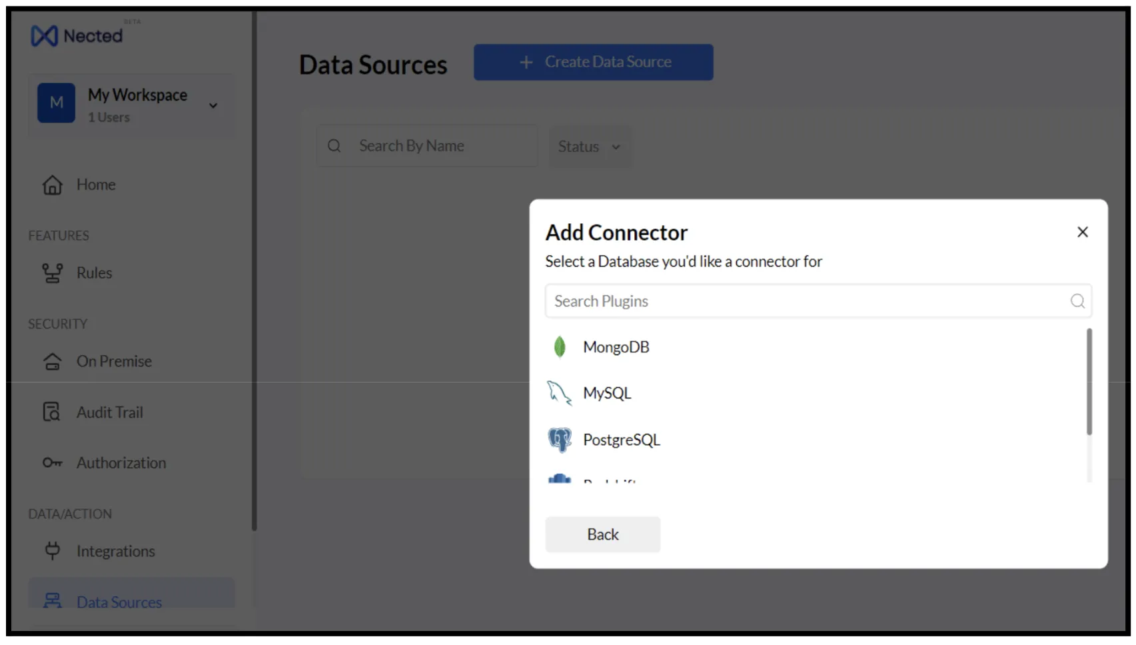Click the My Workspace avatar M
The width and height of the screenshot is (1136, 645).
point(56,103)
